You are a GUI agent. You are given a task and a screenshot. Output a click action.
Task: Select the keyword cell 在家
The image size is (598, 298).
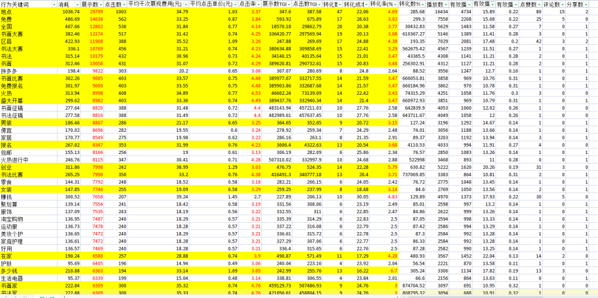coord(29,256)
